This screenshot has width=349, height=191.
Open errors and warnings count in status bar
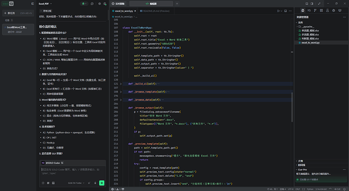[115, 189]
